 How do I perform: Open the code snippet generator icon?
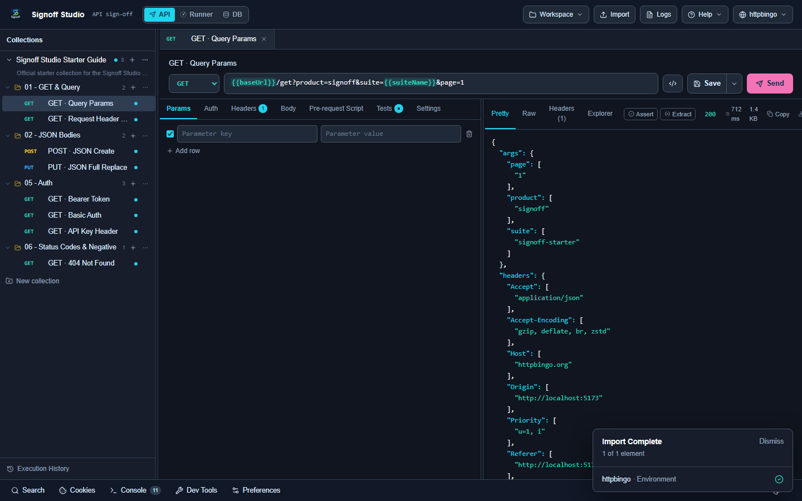coord(673,83)
